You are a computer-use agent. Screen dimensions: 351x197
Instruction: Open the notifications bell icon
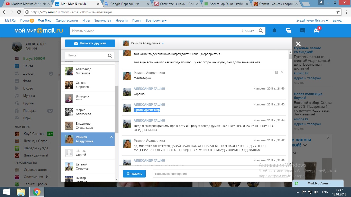274,31
